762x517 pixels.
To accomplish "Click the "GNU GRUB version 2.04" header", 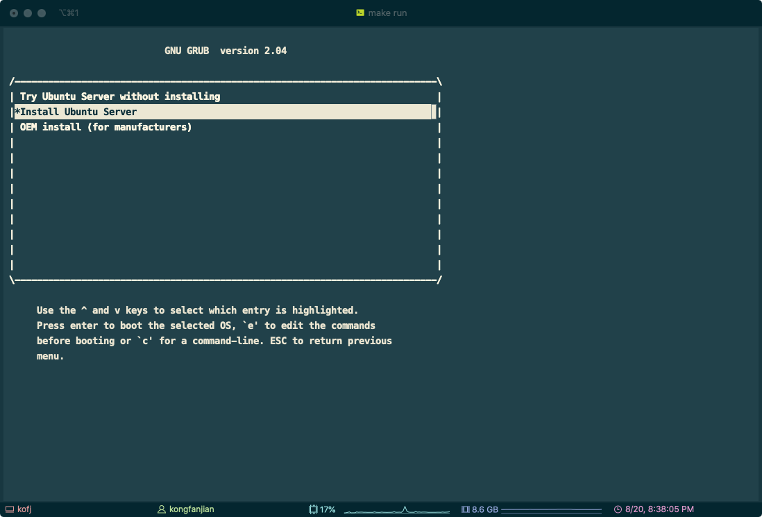I will tap(226, 51).
